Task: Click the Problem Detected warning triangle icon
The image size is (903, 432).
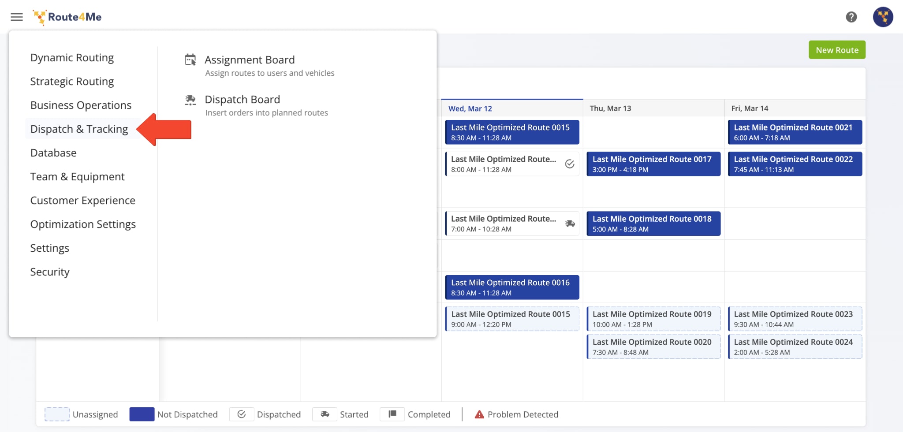Action: pos(479,414)
